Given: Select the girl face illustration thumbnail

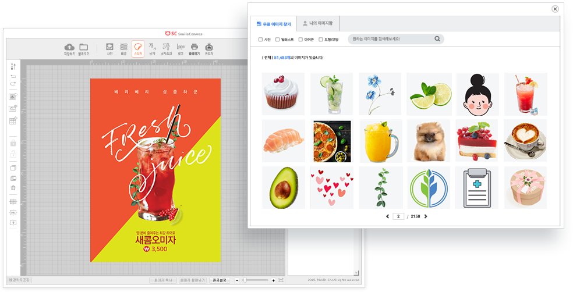Looking at the screenshot, I should tap(477, 94).
